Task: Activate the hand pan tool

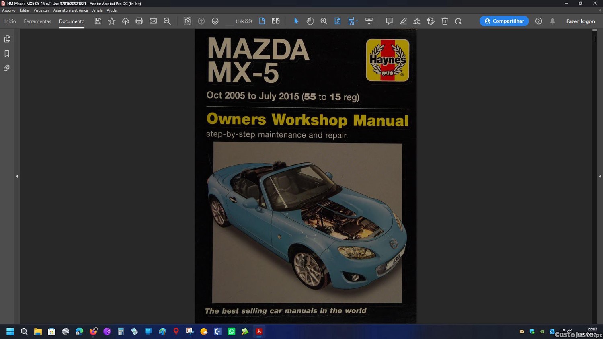Action: coord(310,21)
